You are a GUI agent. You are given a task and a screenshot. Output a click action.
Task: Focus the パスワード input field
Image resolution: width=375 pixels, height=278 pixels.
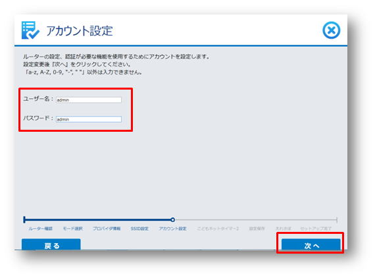89,119
